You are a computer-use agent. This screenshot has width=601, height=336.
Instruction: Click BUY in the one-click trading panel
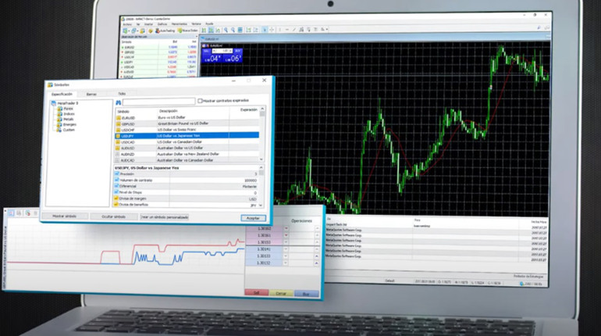point(237,51)
